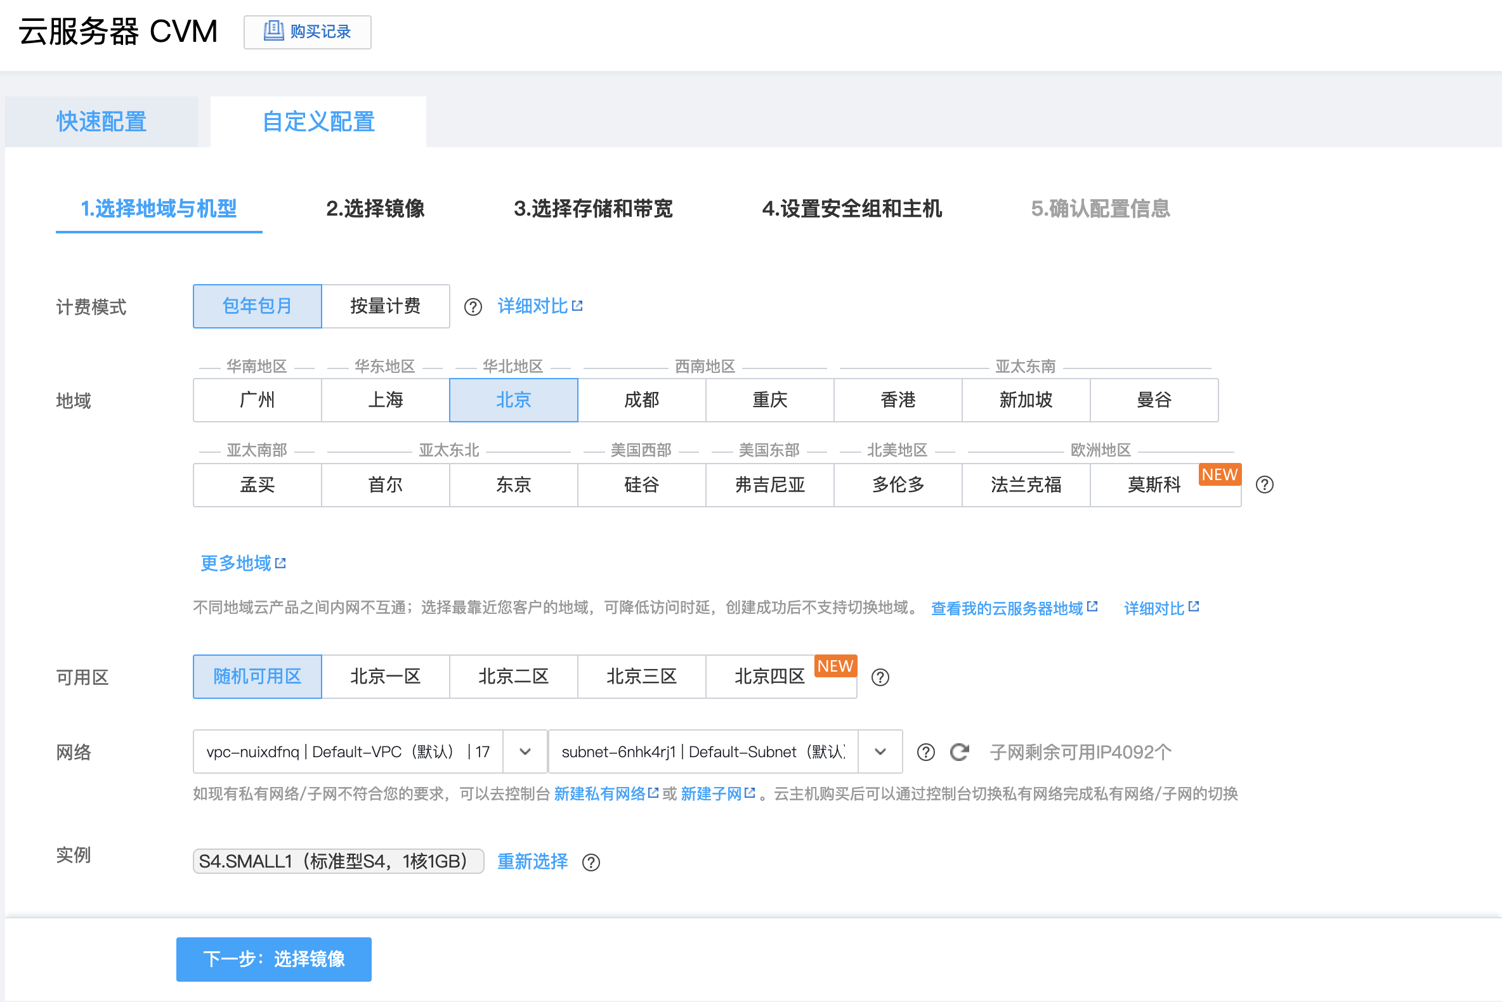The image size is (1502, 1002).
Task: Click 重新选择 to reselect instance
Action: (x=532, y=861)
